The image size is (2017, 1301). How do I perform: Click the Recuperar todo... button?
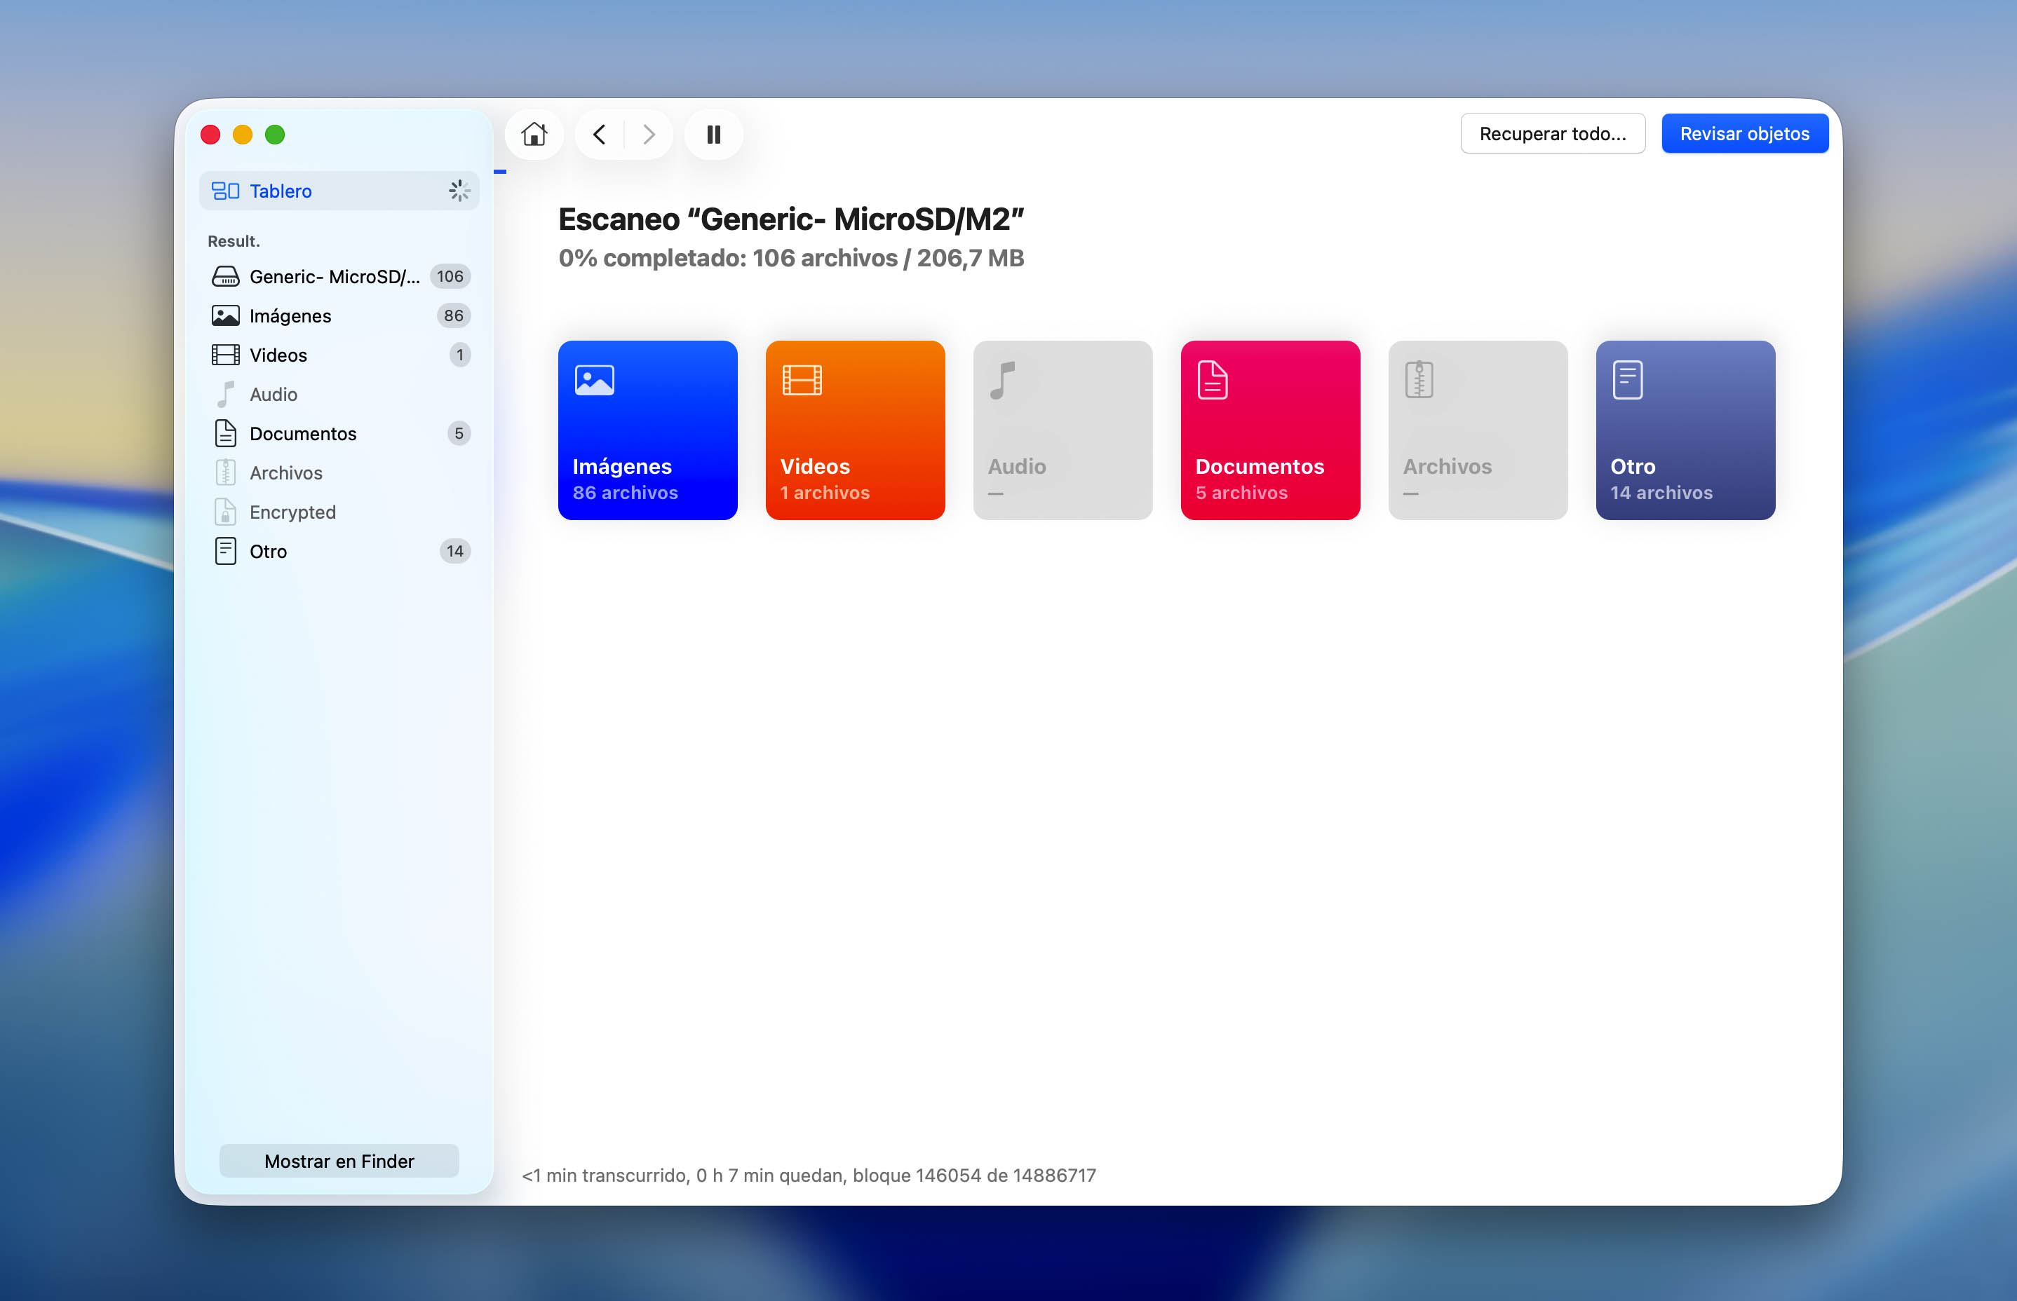(x=1552, y=133)
